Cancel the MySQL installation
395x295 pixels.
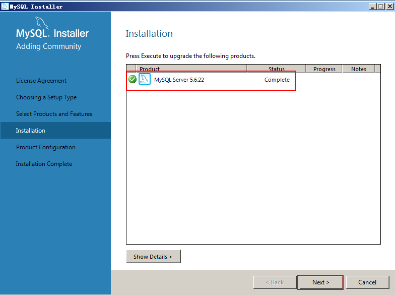click(x=367, y=282)
